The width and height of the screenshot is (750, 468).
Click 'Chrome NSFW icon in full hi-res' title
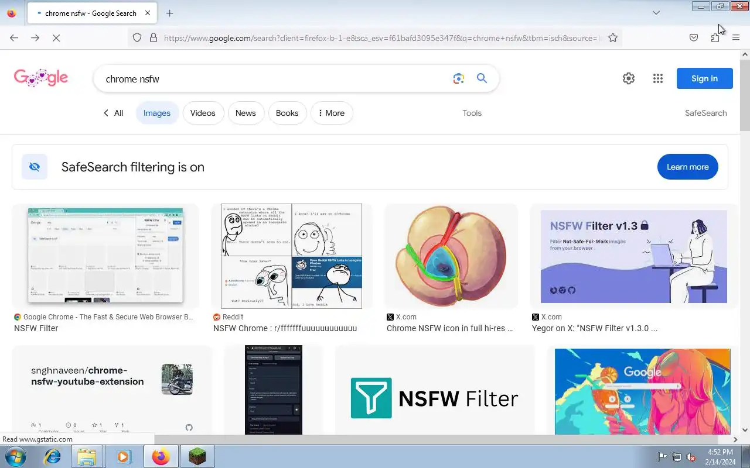449,328
